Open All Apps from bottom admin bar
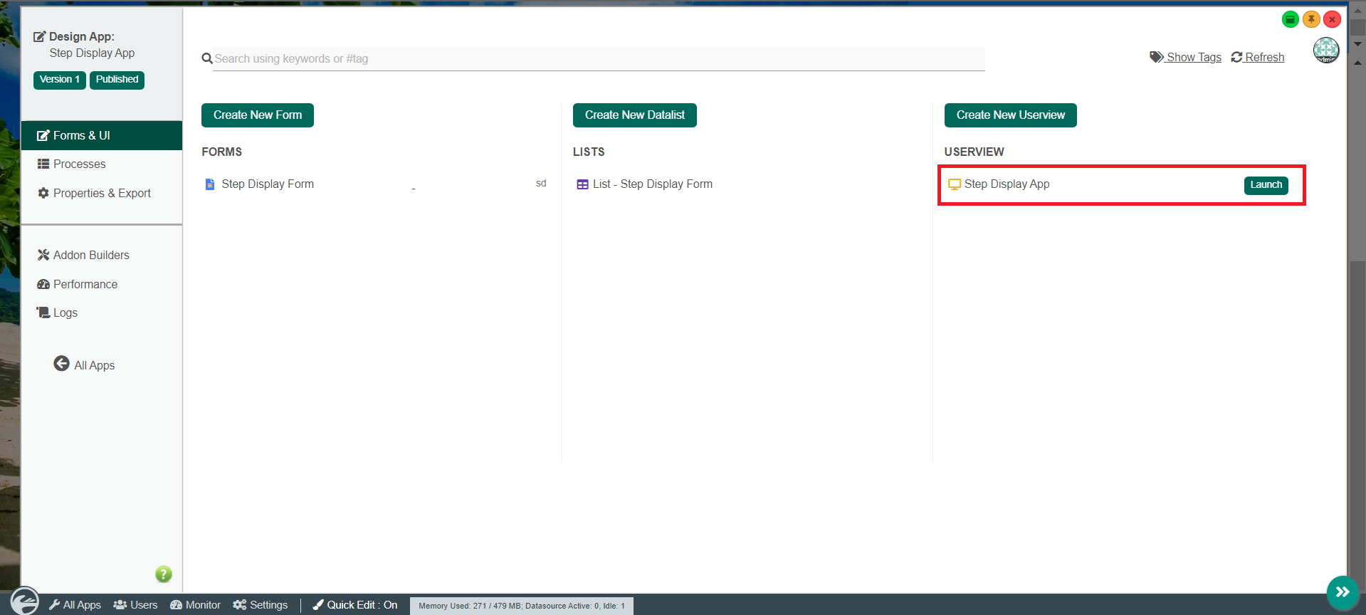The height and width of the screenshot is (615, 1366). (x=75, y=605)
